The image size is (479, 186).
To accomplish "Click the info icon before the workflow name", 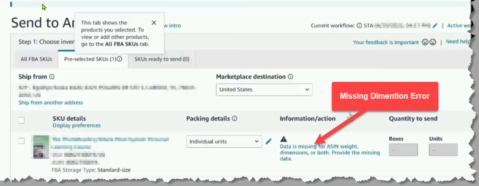I will pyautogui.click(x=359, y=26).
